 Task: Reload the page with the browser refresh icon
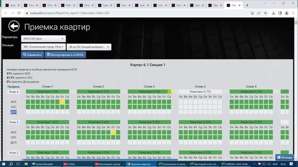(x=19, y=13)
